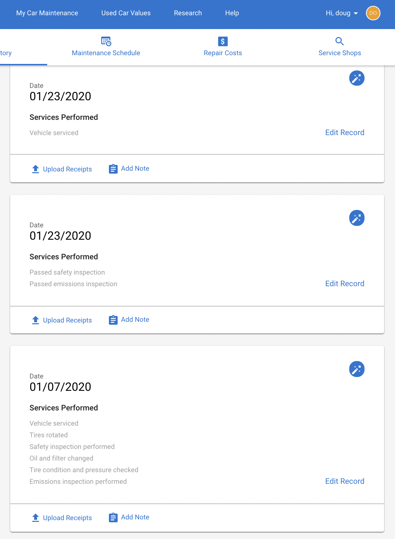
Task: Open My Car Maintenance menu item
Action: tap(47, 13)
